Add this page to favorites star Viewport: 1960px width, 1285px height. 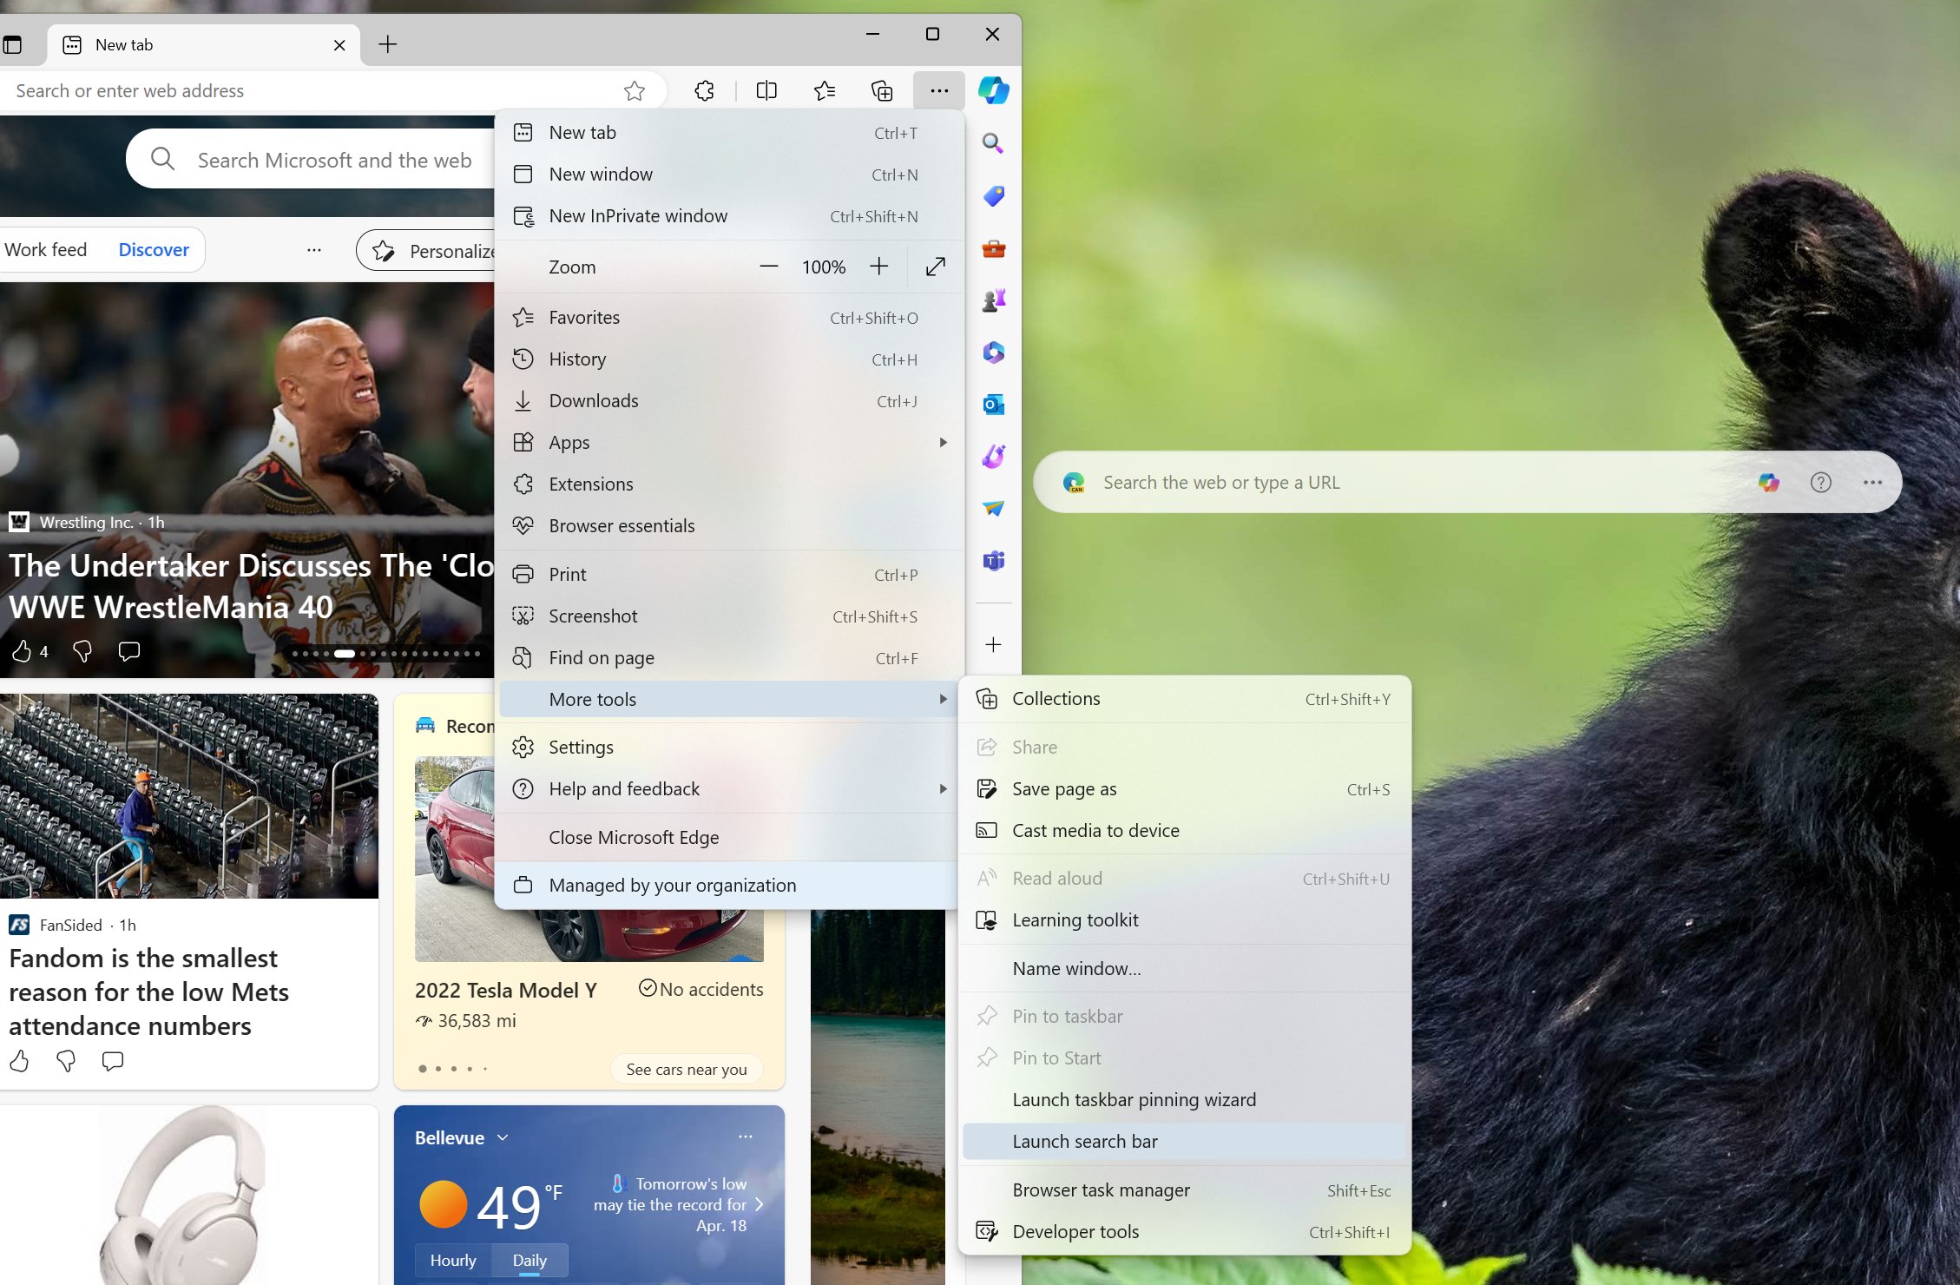click(635, 90)
